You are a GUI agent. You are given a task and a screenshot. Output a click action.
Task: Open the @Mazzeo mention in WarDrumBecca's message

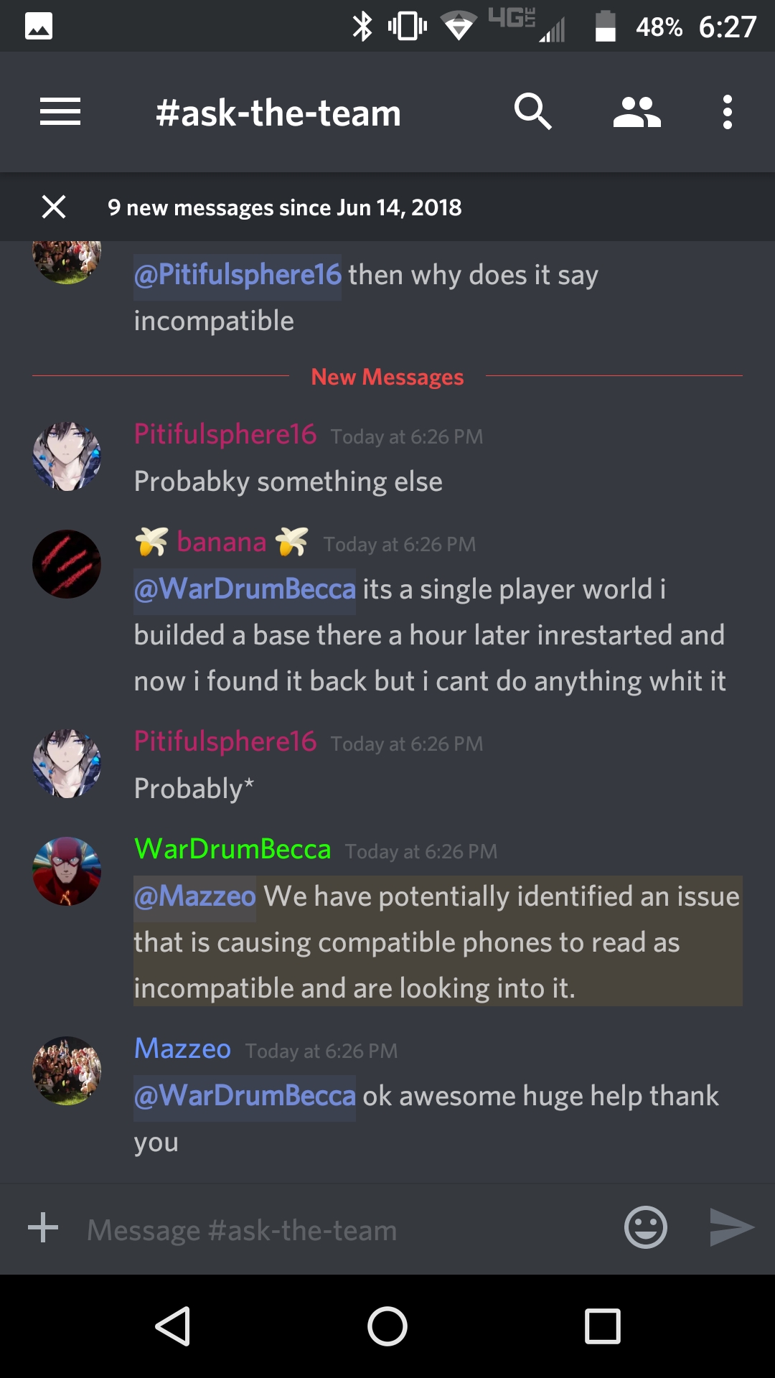tap(194, 896)
